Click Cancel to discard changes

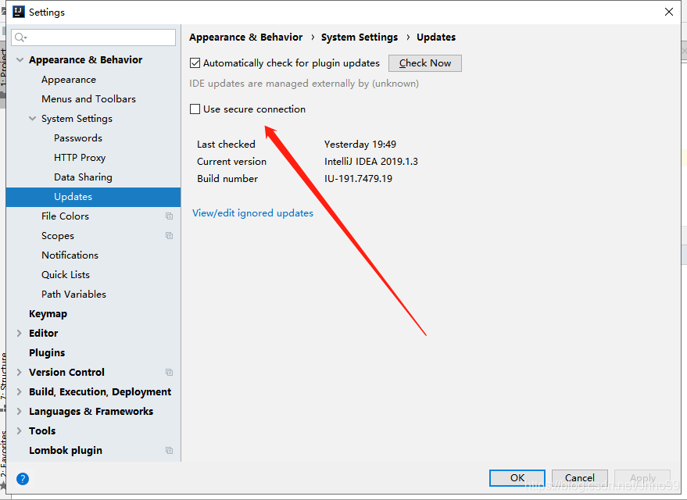coord(580,477)
